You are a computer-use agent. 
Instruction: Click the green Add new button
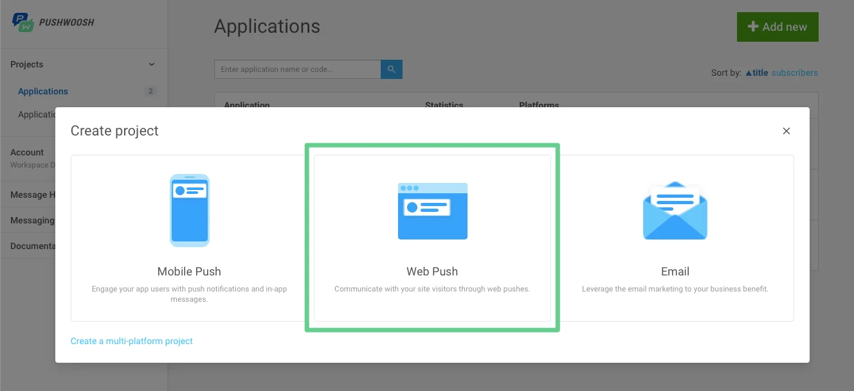pos(777,27)
